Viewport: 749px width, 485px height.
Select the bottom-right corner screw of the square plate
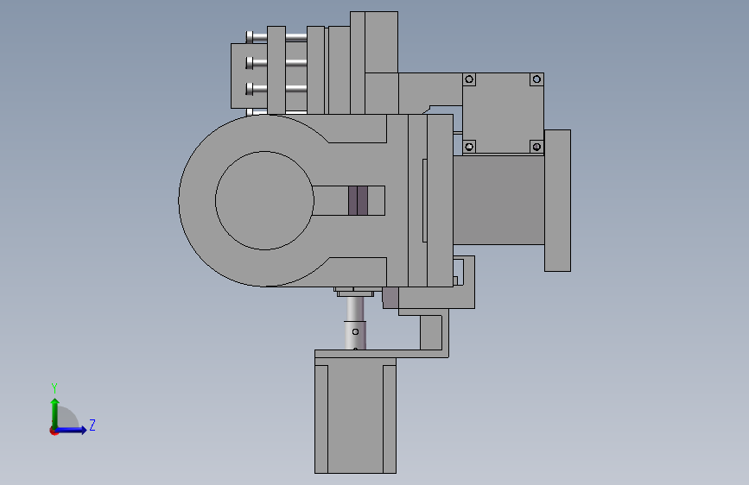(536, 147)
